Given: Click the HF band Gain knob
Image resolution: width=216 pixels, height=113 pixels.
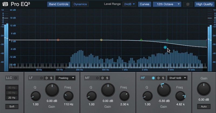Looking at the screenshot, I should [164, 90].
